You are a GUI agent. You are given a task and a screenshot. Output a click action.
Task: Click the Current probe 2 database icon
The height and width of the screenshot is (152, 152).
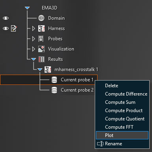[x=54, y=90]
